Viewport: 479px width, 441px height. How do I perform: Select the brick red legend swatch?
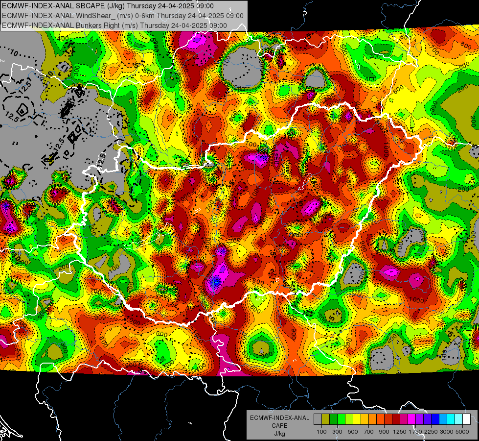(388, 419)
